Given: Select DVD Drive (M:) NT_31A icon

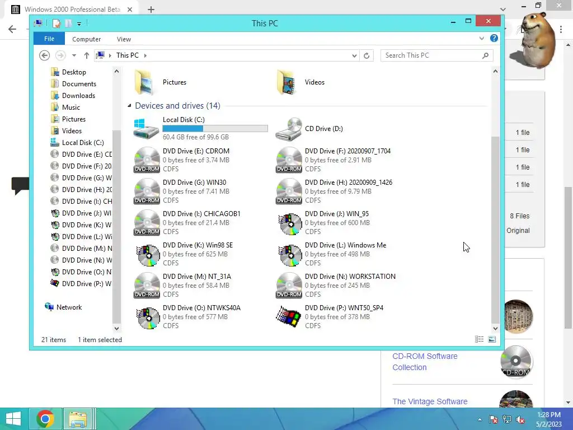Looking at the screenshot, I should coord(147,285).
